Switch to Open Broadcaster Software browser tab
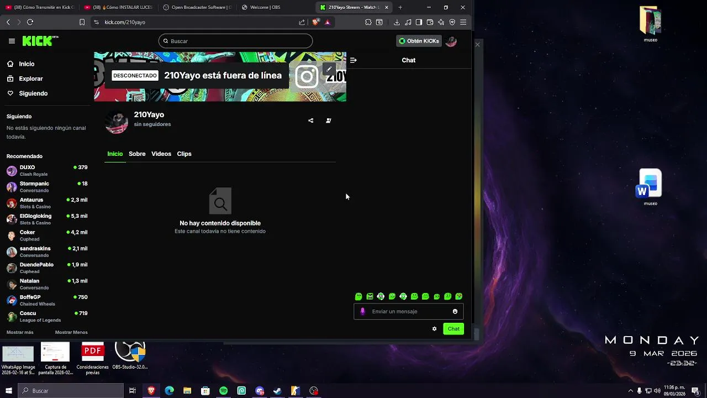This screenshot has height=398, width=707. click(197, 7)
